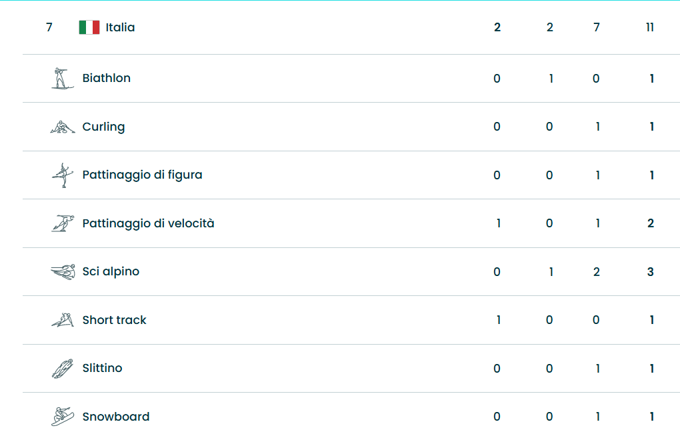
Task: Click the Short track pictogram
Action: coord(62,320)
